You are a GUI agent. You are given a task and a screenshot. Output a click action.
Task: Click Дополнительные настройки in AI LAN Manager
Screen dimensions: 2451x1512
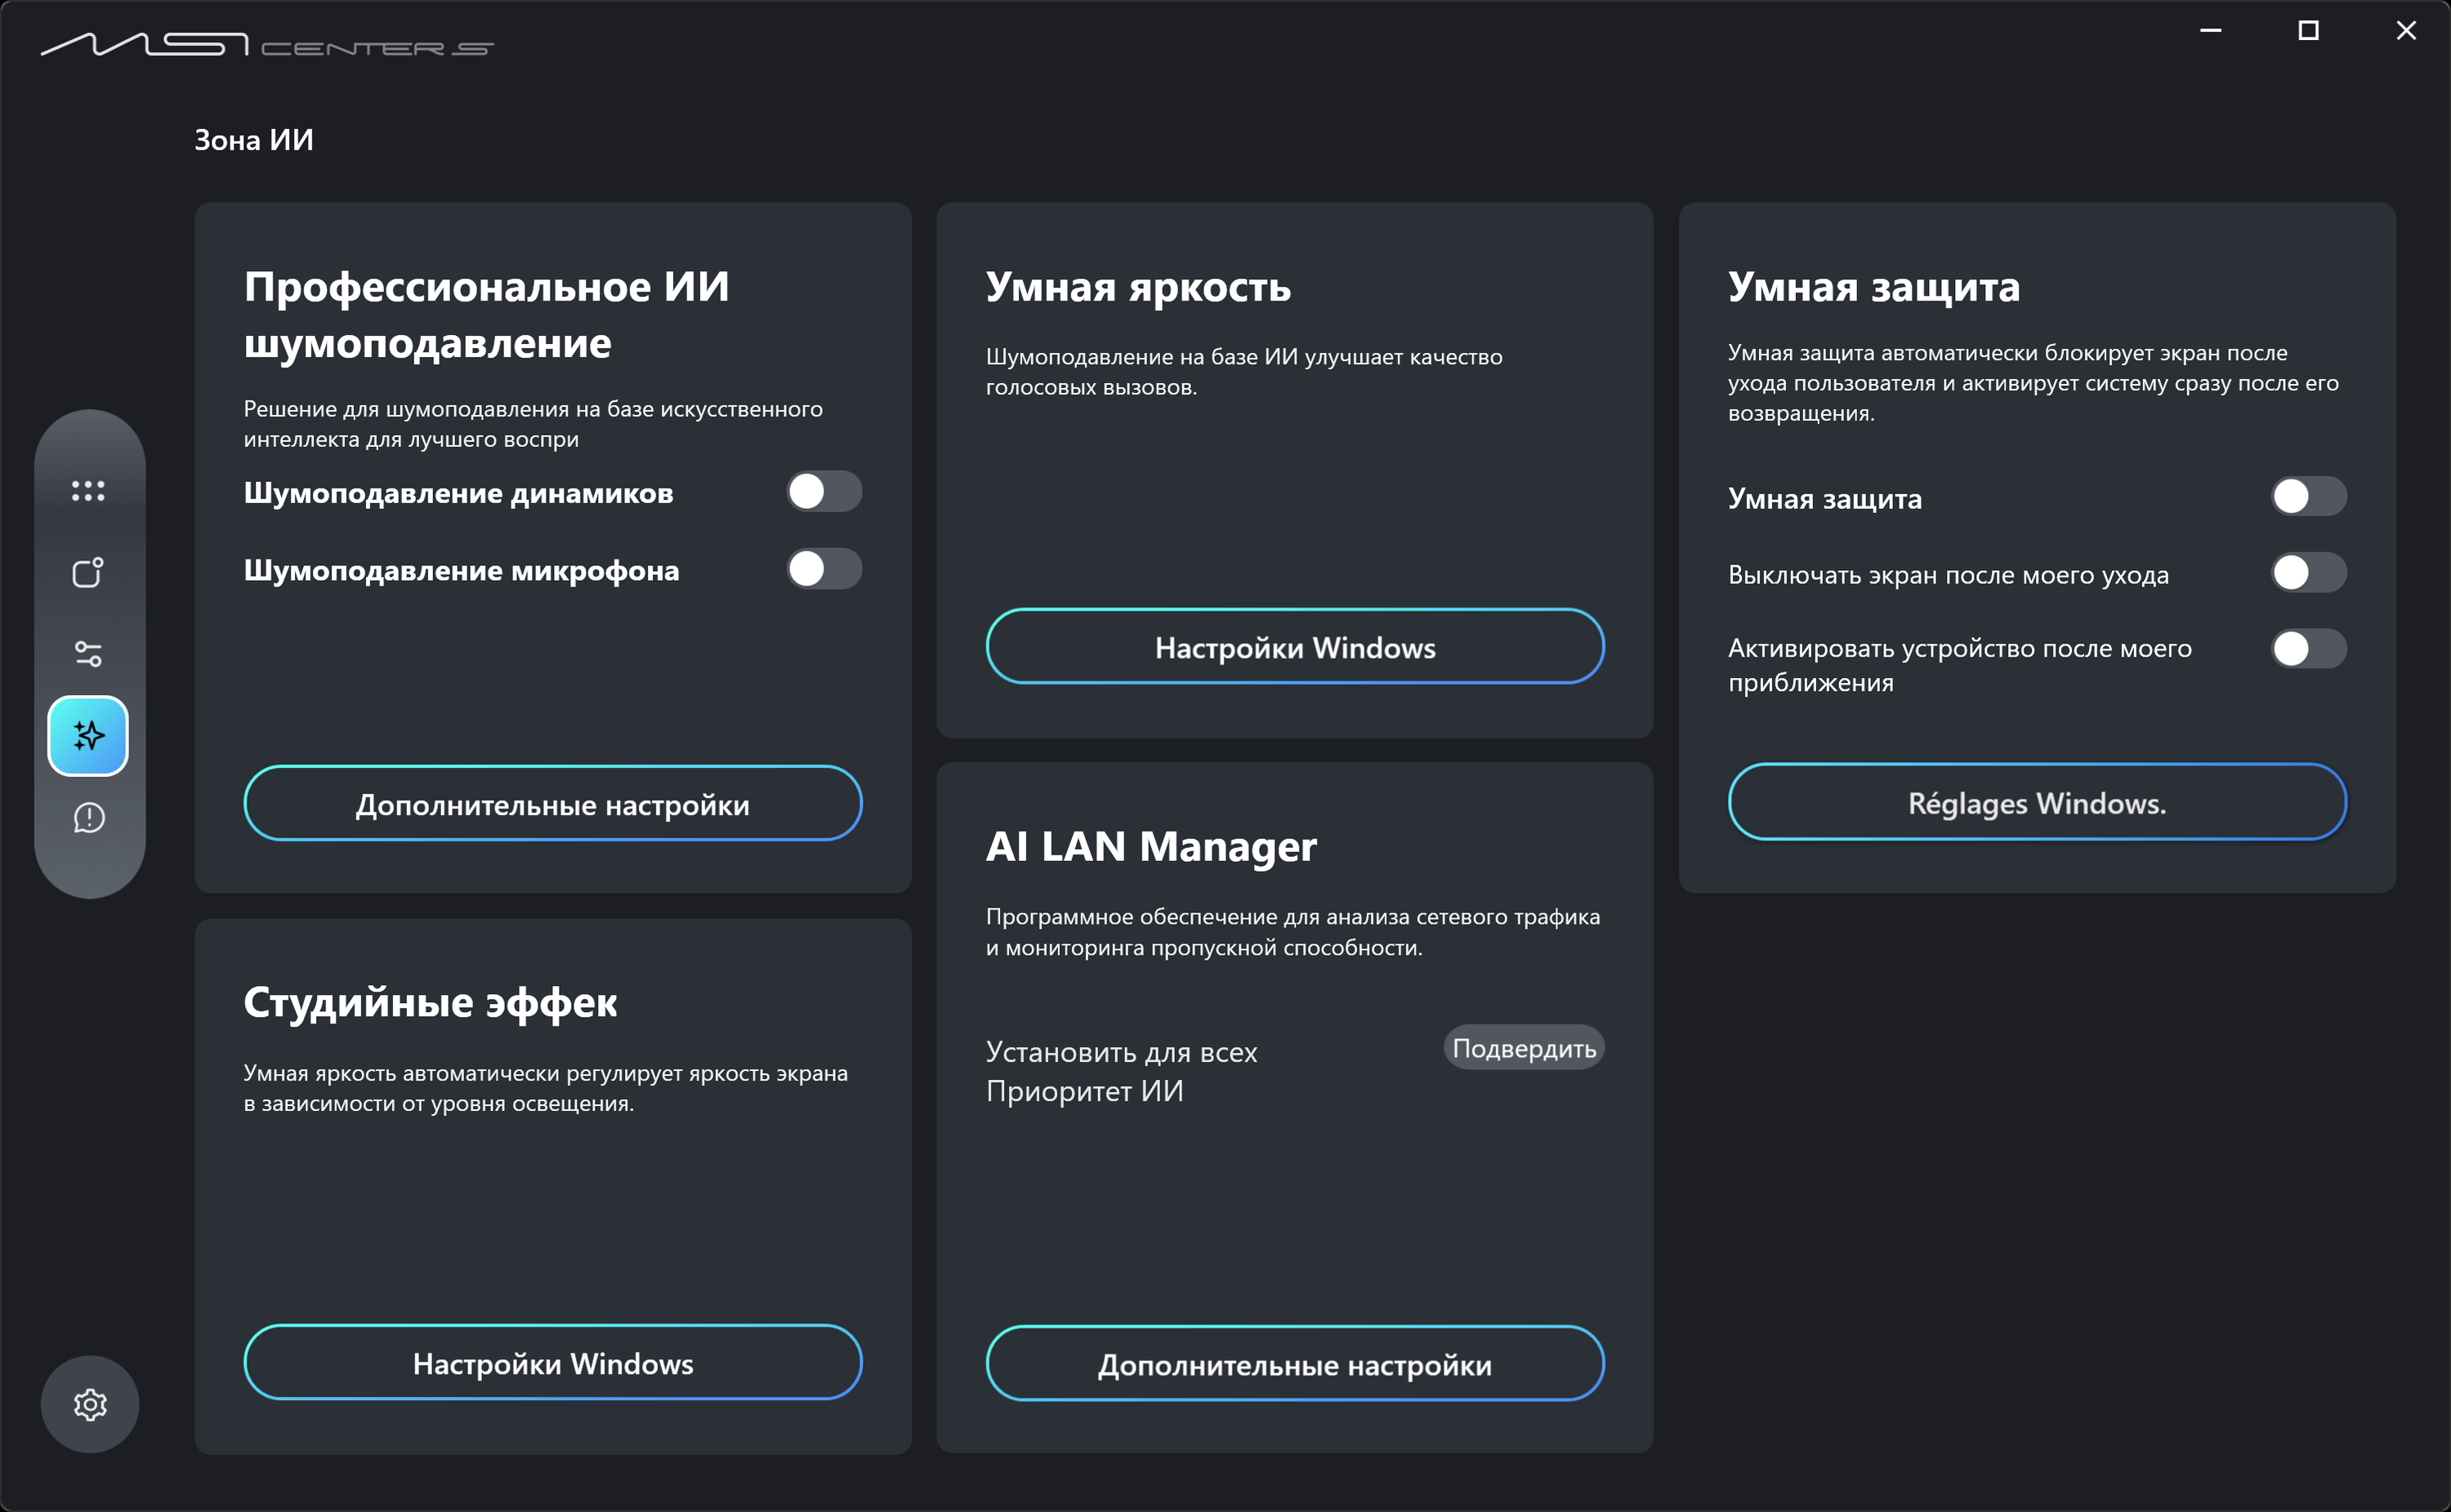[1295, 1364]
